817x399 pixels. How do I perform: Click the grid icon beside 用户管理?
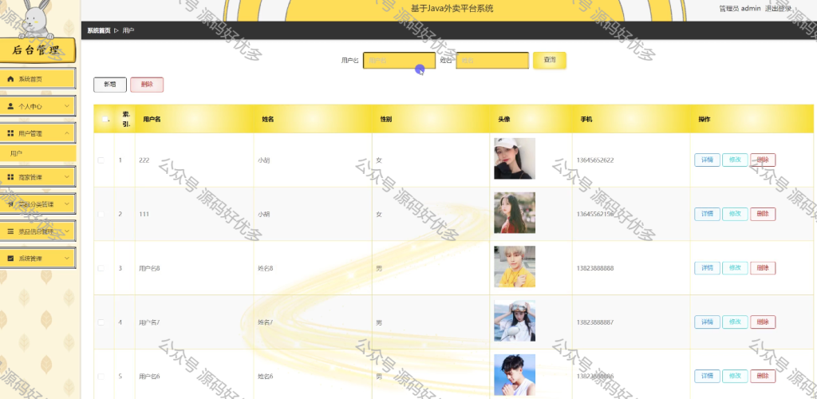pyautogui.click(x=10, y=133)
